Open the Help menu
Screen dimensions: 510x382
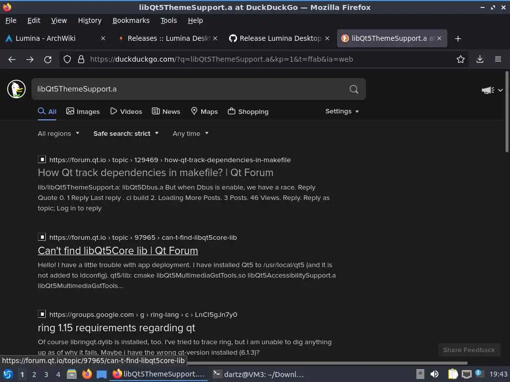195,20
